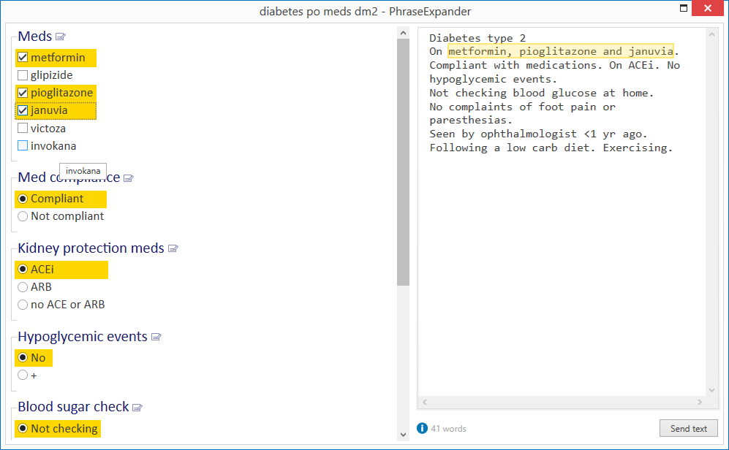Click the Hypoglycemic events heading
Viewport: 729px width, 450px height.
pyautogui.click(x=83, y=336)
